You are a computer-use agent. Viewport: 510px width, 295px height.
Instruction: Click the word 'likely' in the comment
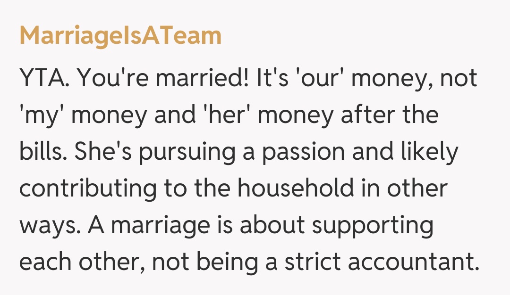(429, 152)
